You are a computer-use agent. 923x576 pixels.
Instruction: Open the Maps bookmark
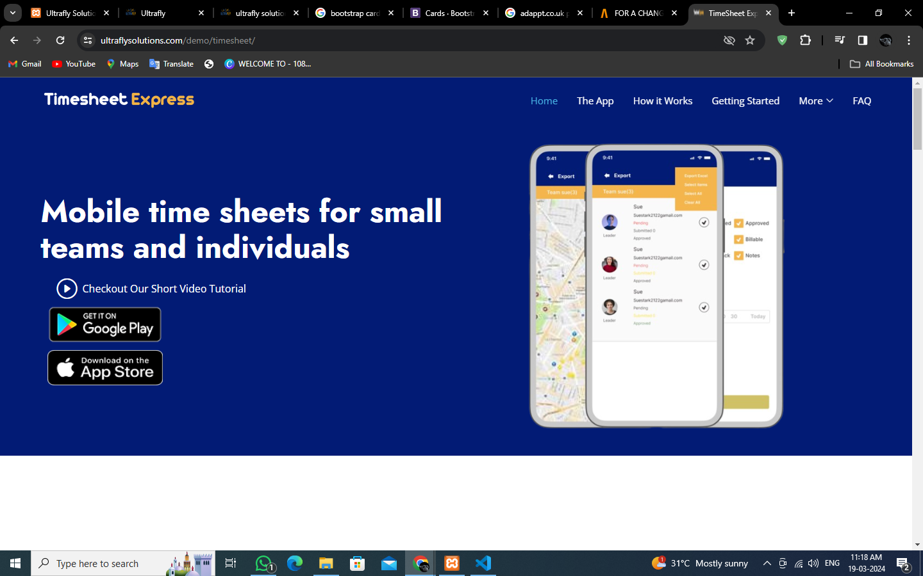click(x=122, y=64)
